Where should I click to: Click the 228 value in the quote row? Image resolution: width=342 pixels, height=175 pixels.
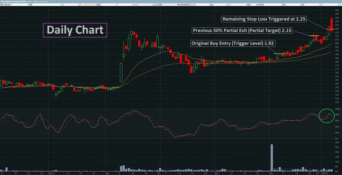[283, 4]
